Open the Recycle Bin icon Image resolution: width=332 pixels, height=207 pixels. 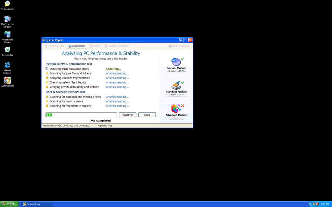tap(7, 50)
